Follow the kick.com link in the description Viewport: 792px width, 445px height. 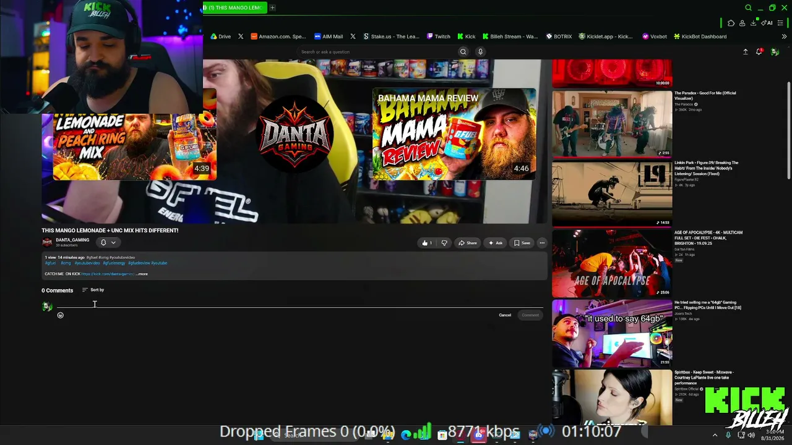pos(108,274)
